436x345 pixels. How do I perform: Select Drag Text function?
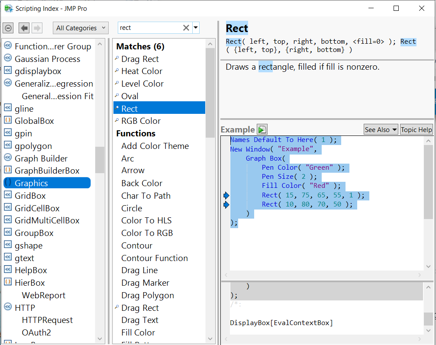point(140,320)
